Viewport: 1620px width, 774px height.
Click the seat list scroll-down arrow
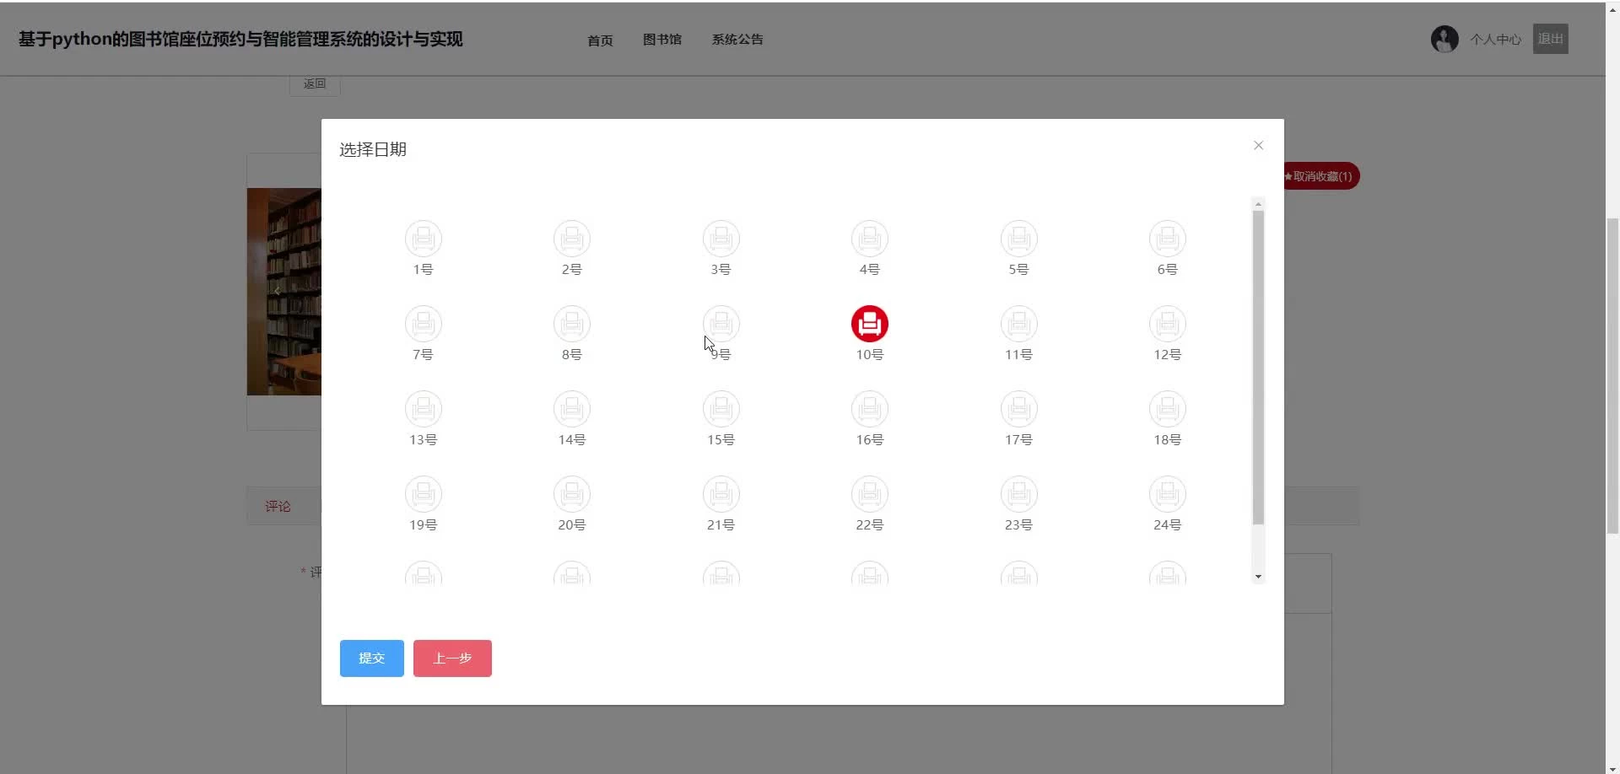1258,578
